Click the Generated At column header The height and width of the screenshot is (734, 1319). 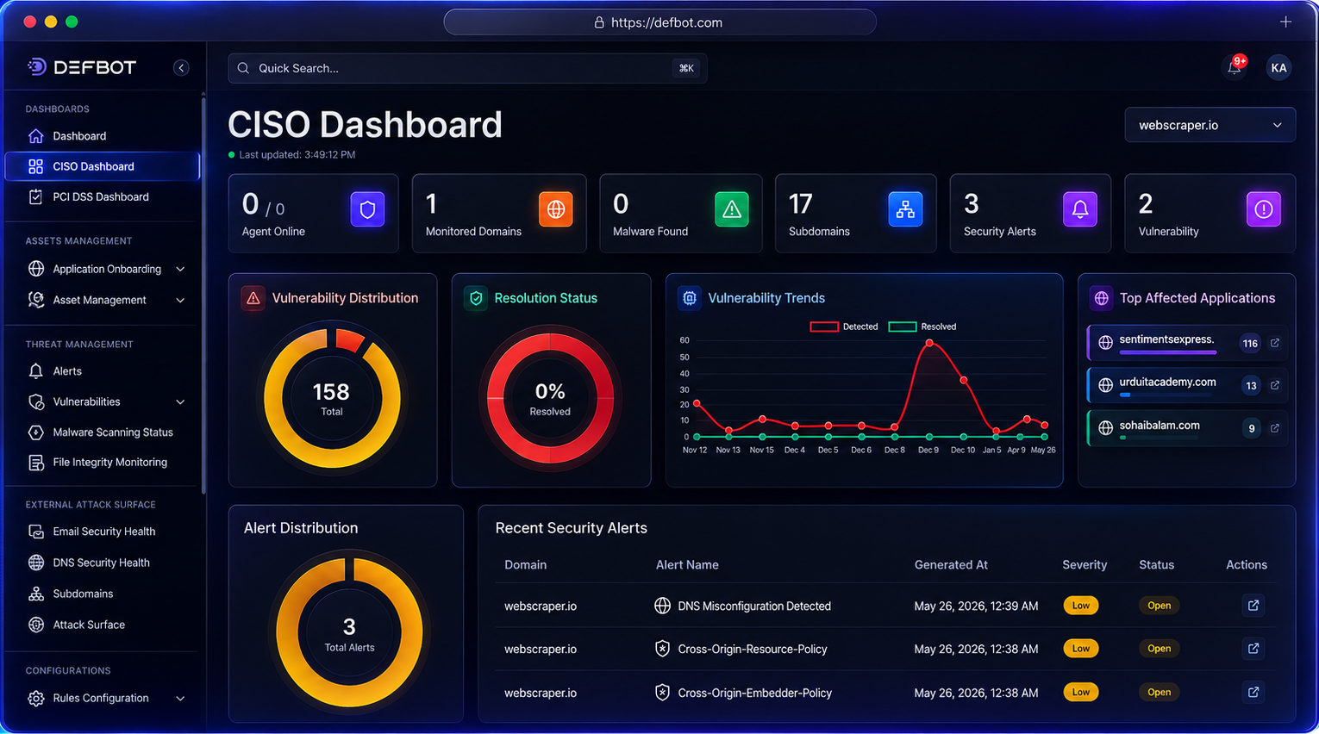point(951,565)
